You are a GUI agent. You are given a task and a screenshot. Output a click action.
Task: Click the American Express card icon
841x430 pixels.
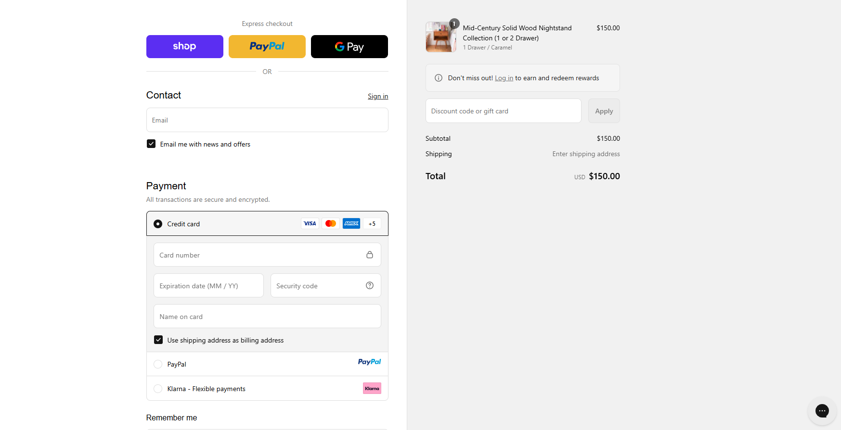click(x=351, y=223)
